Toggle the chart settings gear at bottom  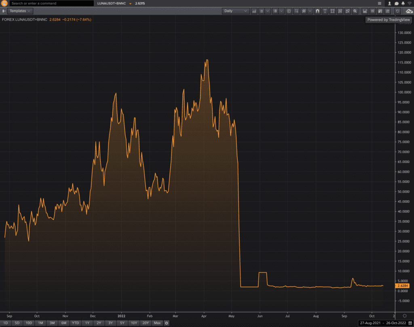(x=167, y=323)
